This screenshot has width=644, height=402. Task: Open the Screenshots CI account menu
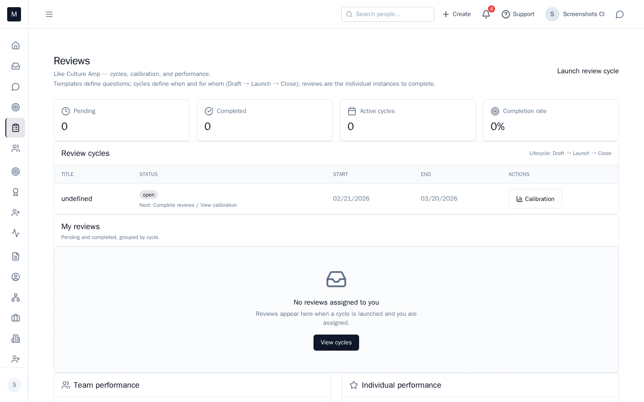tap(575, 14)
